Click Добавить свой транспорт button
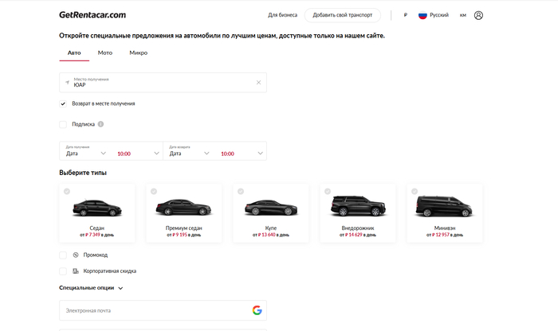 click(x=342, y=15)
